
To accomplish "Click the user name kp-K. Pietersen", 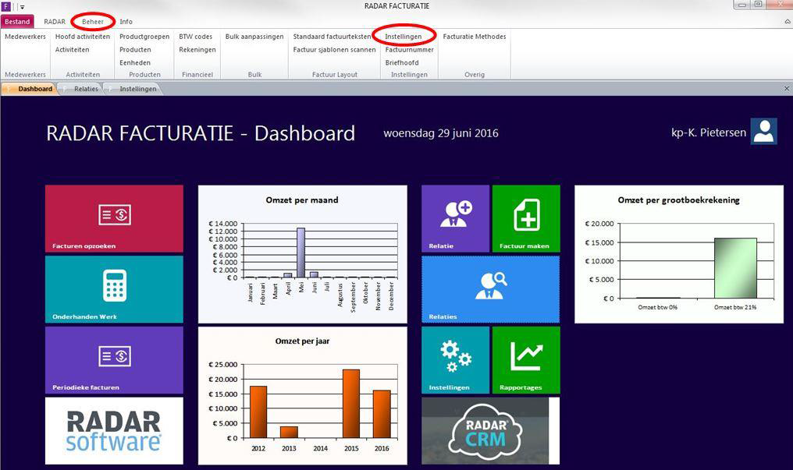I will 709,133.
